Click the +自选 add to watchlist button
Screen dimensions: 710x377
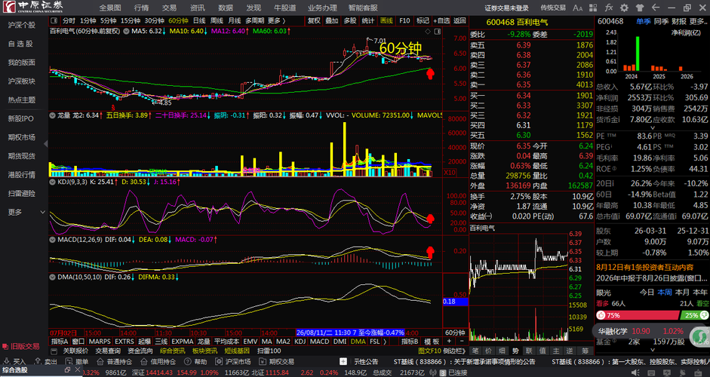click(441, 21)
